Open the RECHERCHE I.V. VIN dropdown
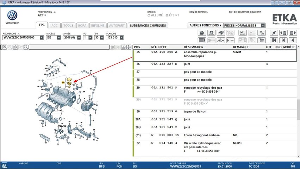This screenshot has width=300, height=169. coord(42,38)
